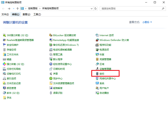Screen dimensions: 168x128
Task: Open the 网络和共享中心 link
Action: 108,79
